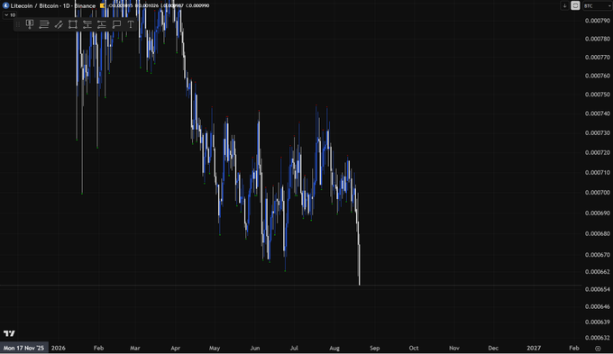The image size is (613, 354).
Task: Click the 0.000654 price axis label
Action: tap(598, 289)
